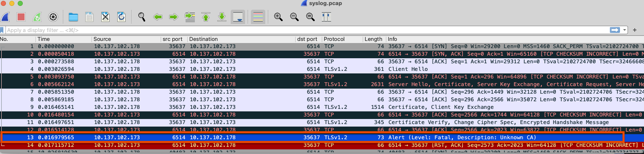Sort by the Length column header

pyautogui.click(x=375, y=39)
